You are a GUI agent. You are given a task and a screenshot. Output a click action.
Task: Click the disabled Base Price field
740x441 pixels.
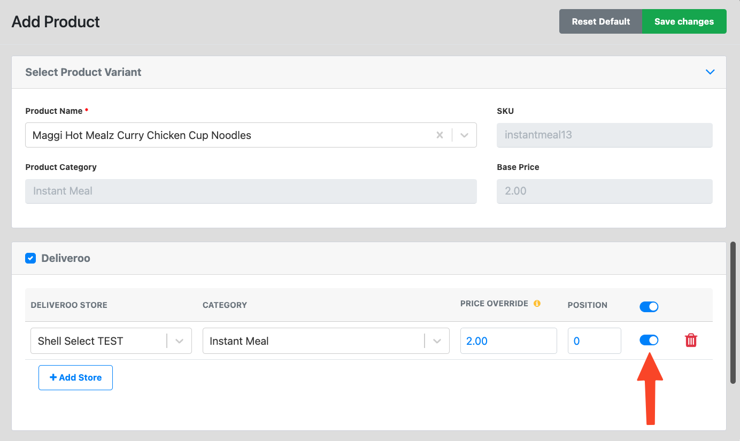605,191
